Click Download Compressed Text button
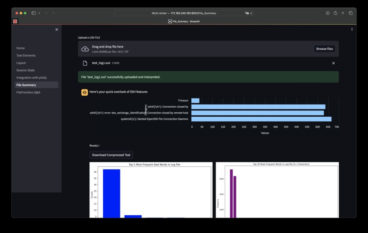 [x=111, y=155]
